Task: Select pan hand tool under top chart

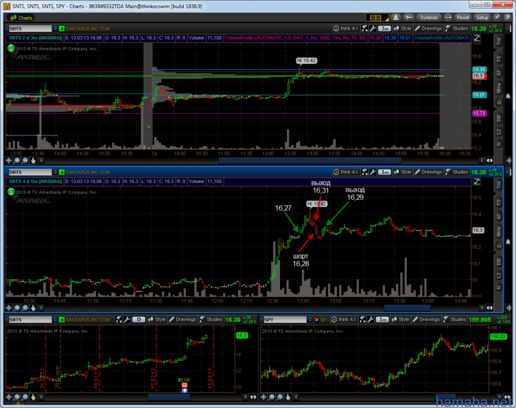Action: click(33, 160)
